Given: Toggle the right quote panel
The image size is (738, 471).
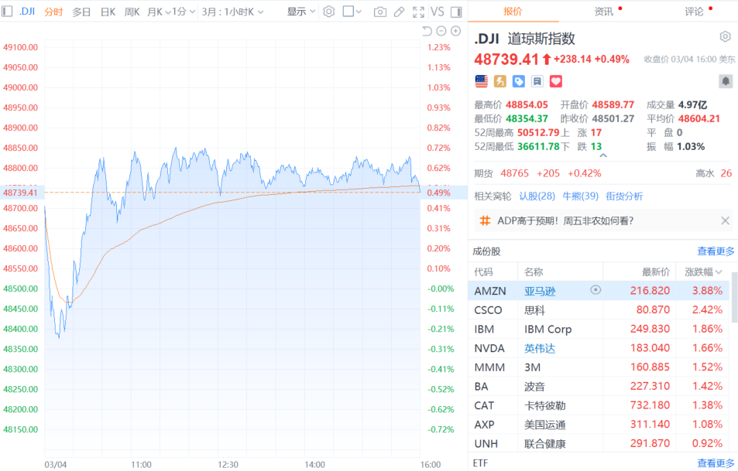Looking at the screenshot, I should pos(456,12).
